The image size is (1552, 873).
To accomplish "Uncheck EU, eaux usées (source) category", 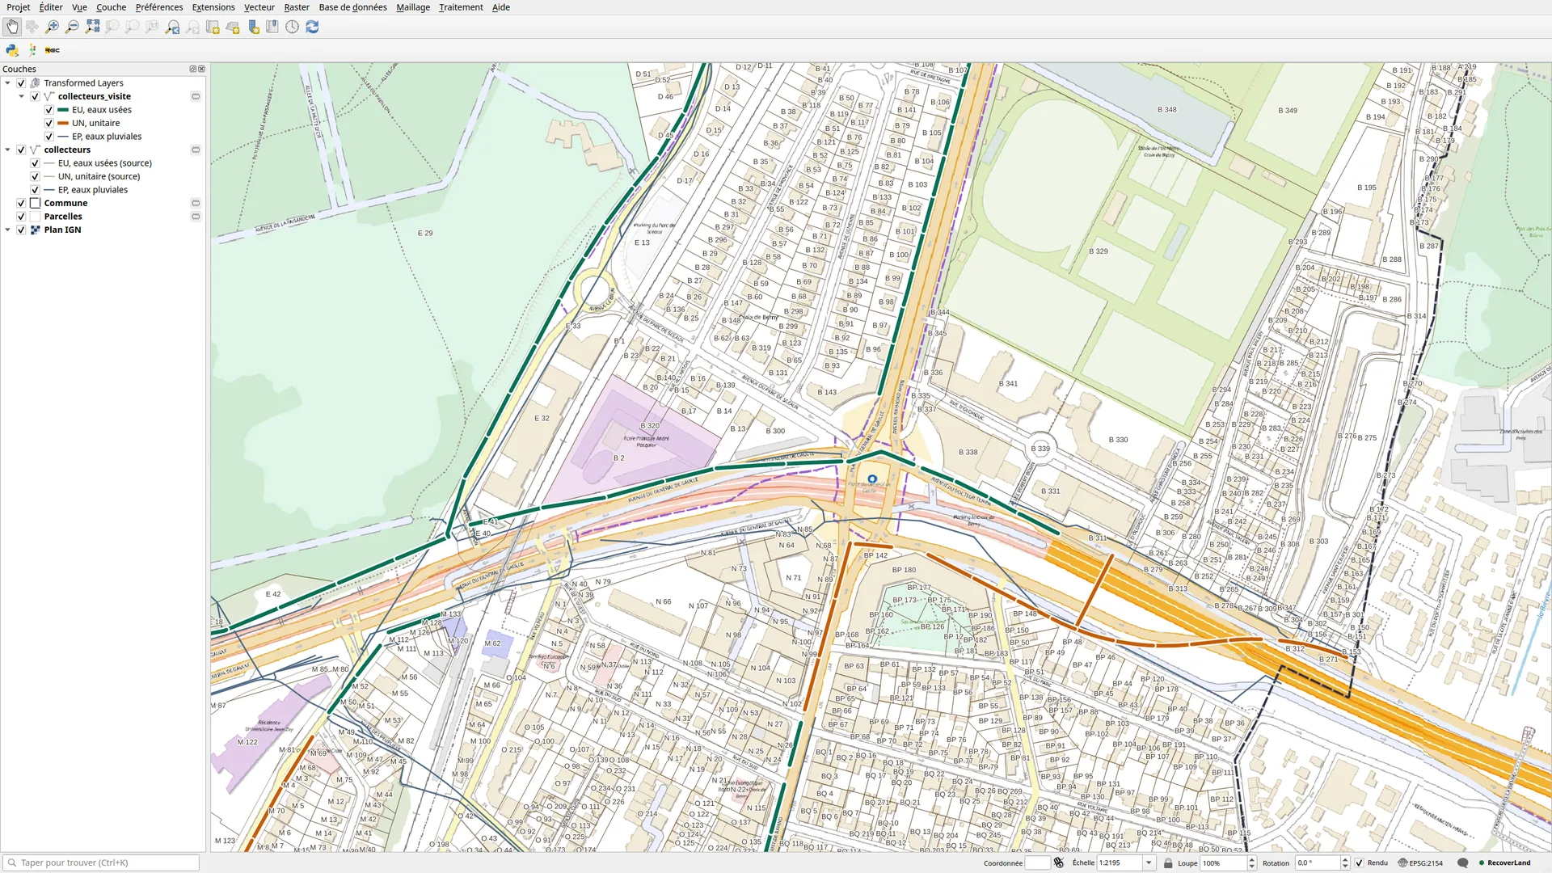I will [35, 163].
